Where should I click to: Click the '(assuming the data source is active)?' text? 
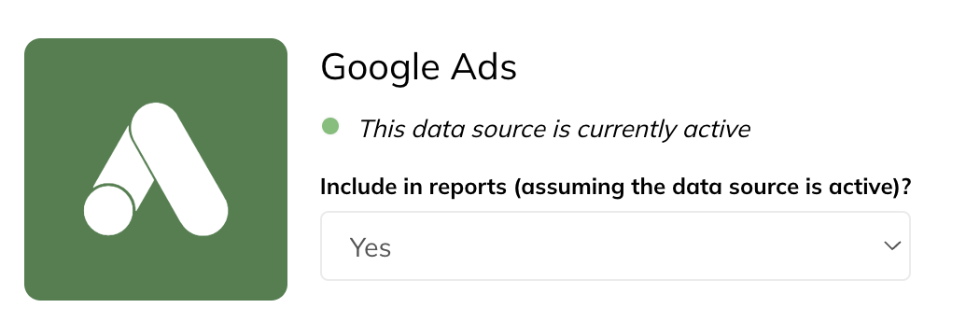point(712,187)
